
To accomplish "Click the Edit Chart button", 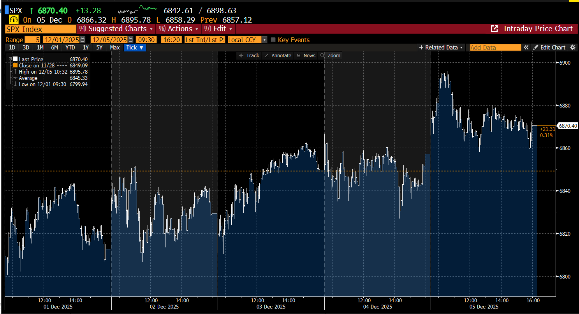I will pos(549,48).
